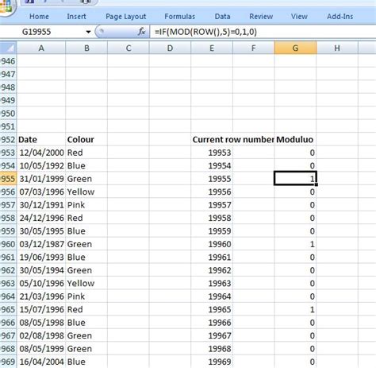Click the cell with date 15/07/1996
376x368 pixels.
pyautogui.click(x=41, y=309)
